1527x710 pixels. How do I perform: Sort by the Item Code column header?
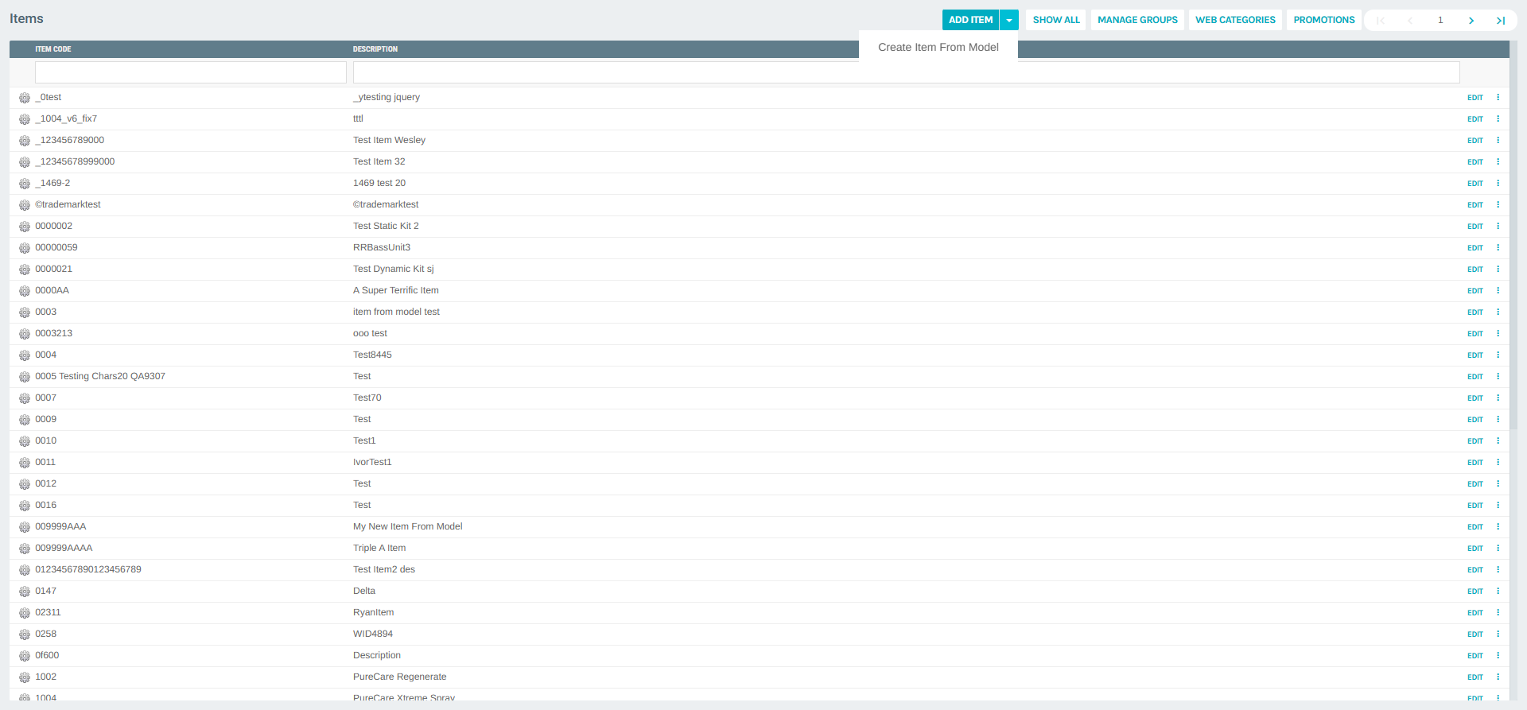point(53,49)
